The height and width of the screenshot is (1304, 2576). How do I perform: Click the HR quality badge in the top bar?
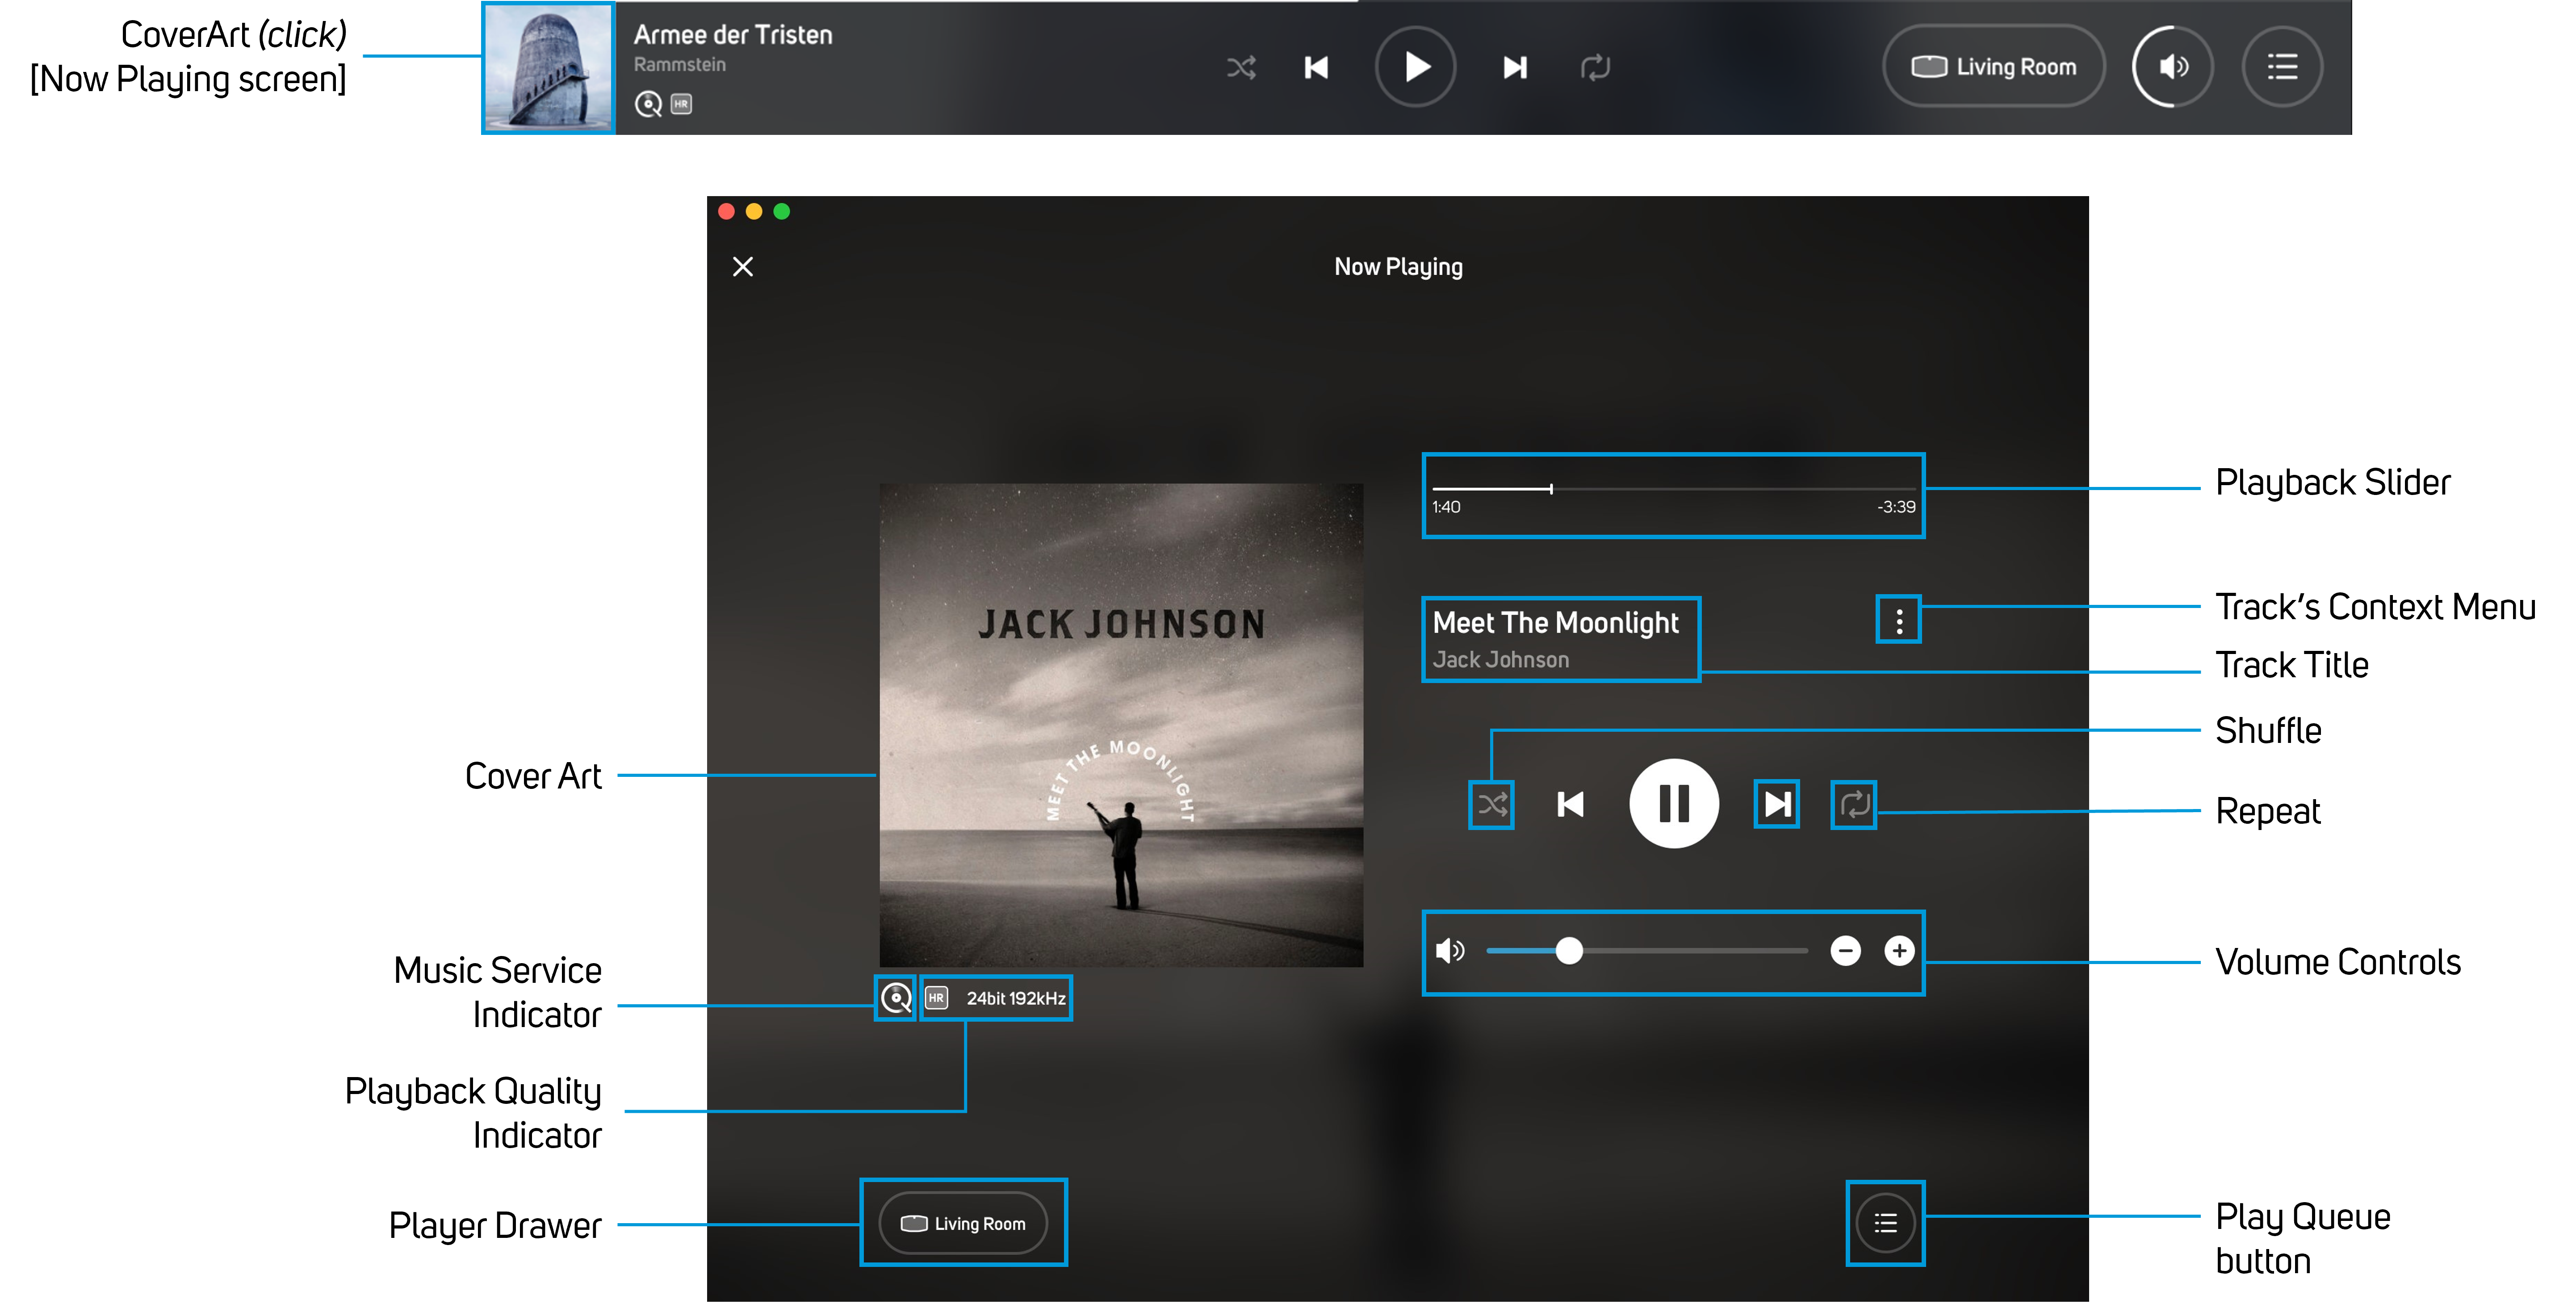(x=681, y=104)
